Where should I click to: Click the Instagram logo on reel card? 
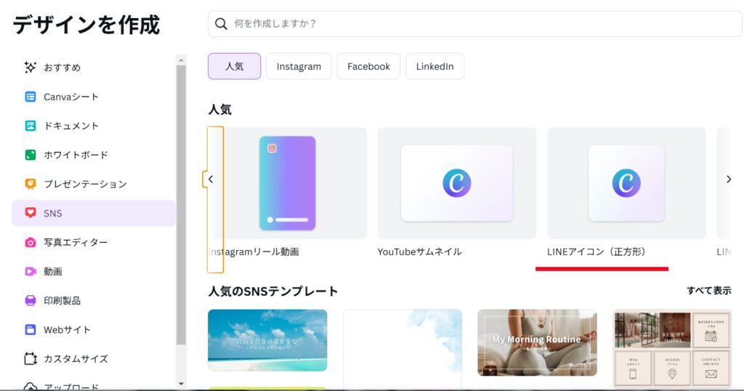[x=272, y=148]
